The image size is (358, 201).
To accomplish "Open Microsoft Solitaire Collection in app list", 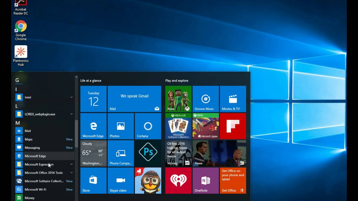I will point(45,181).
